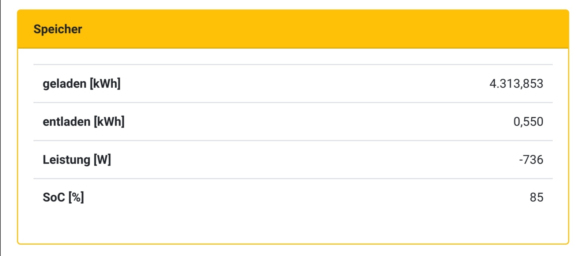Click the blank middle of the SoC row
This screenshot has height=256, width=584.
tap(293, 197)
